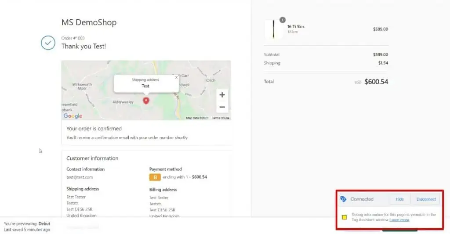450x234 pixels.
Task: Select the Customer information heading
Action: coord(92,158)
